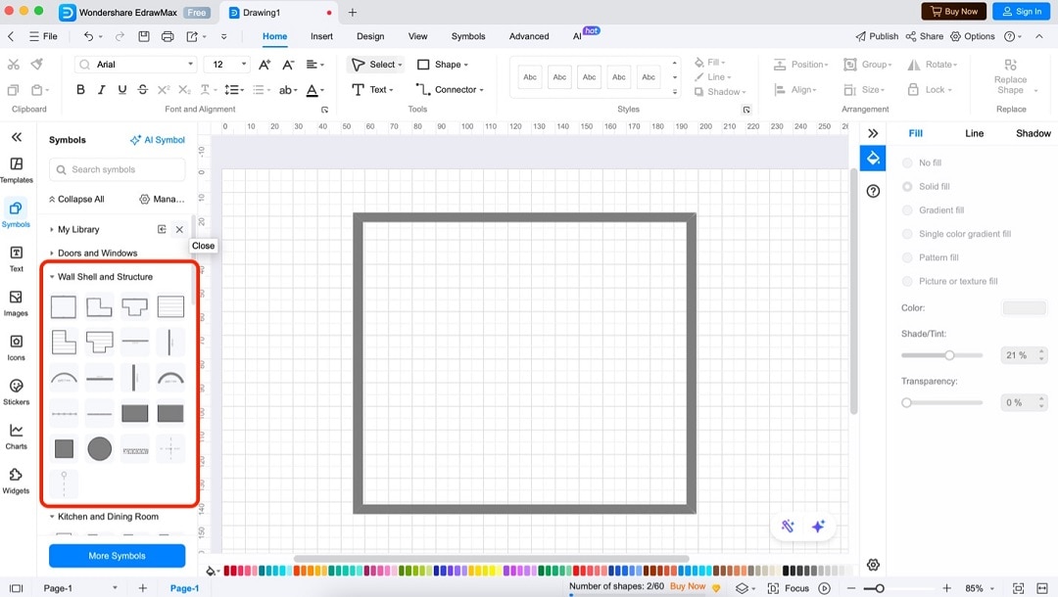
Task: Click the Italic formatting icon
Action: (101, 90)
